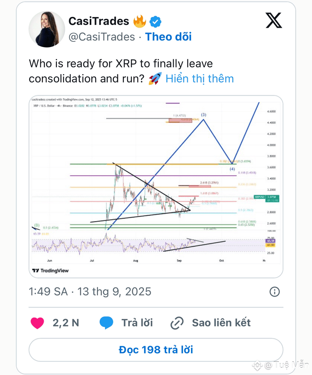Click the fire emoji beside CasiTrades
The height and width of the screenshot is (375, 312).
(x=140, y=21)
